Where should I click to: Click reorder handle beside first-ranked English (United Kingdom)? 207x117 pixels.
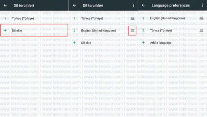pos(201,18)
